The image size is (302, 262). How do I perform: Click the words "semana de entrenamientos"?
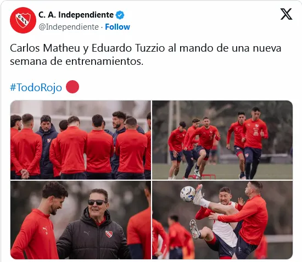pyautogui.click(x=76, y=62)
